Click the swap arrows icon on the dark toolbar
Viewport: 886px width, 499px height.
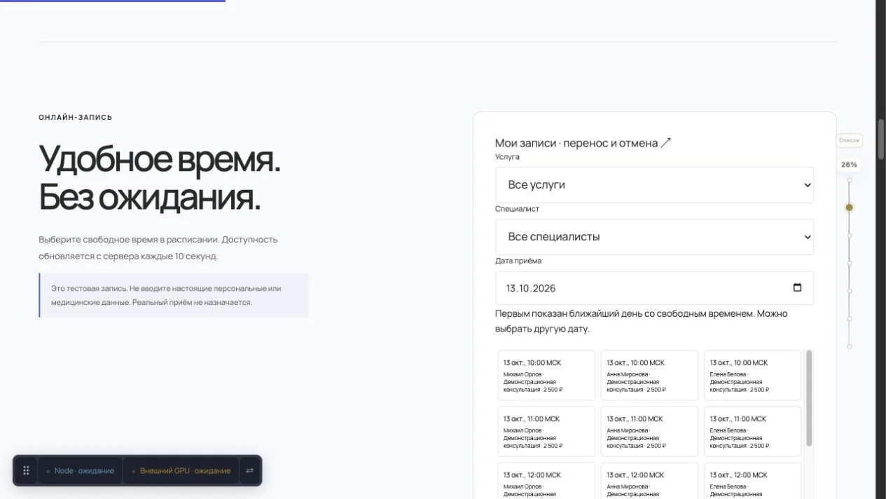pos(249,471)
